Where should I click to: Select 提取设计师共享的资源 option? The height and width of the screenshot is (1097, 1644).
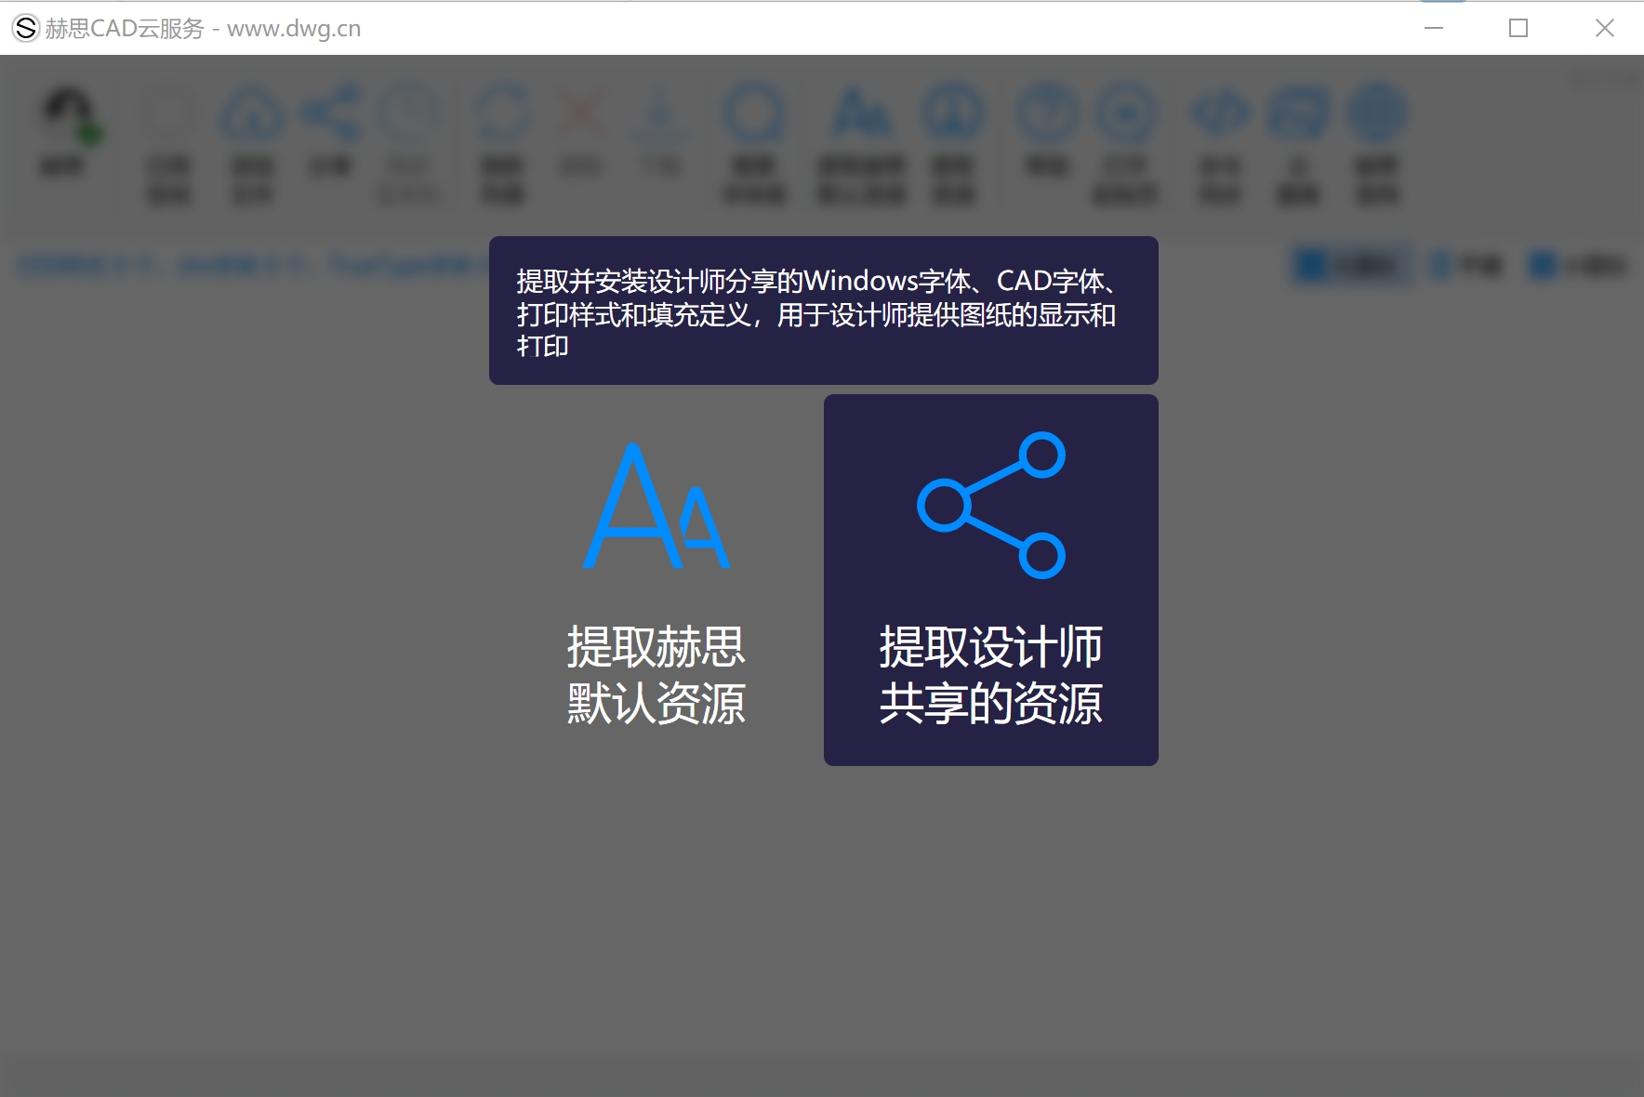[990, 579]
